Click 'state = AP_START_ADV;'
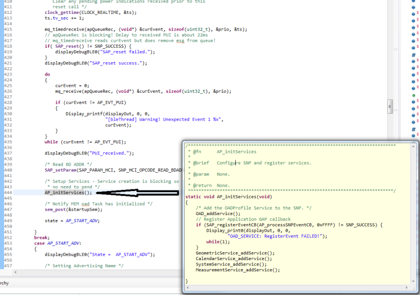420x295 pixels. point(72,220)
